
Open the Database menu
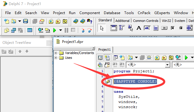(x=112, y=13)
